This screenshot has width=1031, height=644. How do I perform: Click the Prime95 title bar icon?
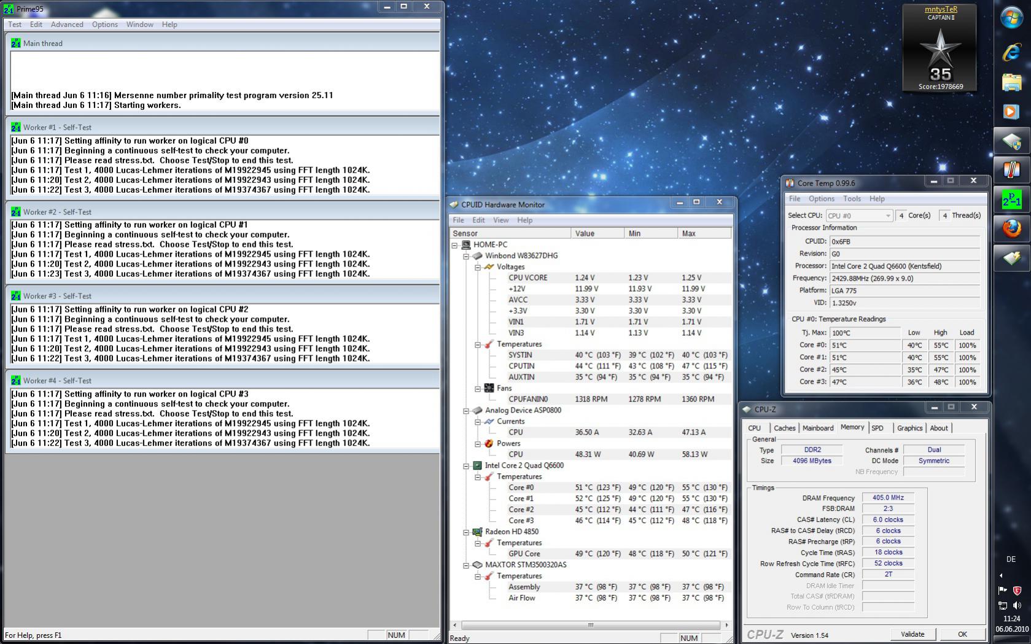click(9, 9)
